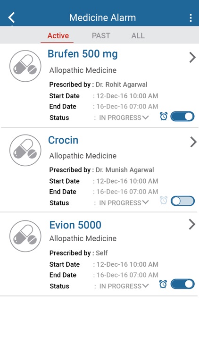Open Evion 5000 details with its right chevron
The image size is (199, 354).
tap(192, 225)
